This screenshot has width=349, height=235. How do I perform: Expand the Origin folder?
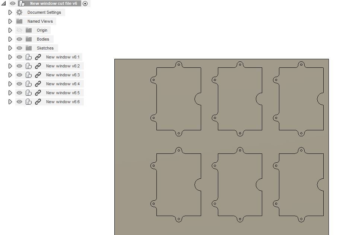[10, 30]
